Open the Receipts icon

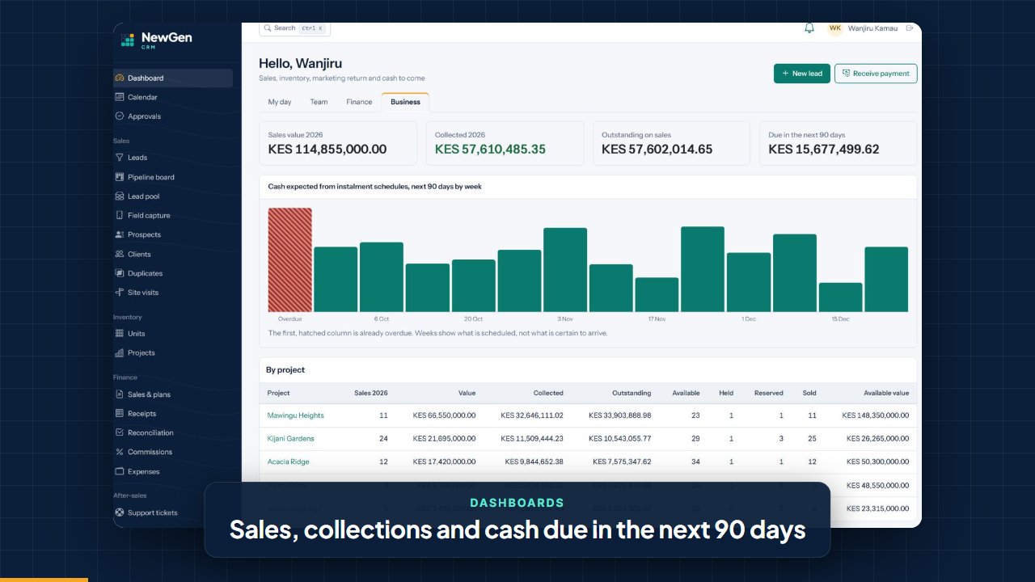120,414
